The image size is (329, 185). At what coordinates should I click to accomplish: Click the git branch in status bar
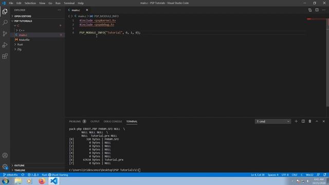[10, 175]
